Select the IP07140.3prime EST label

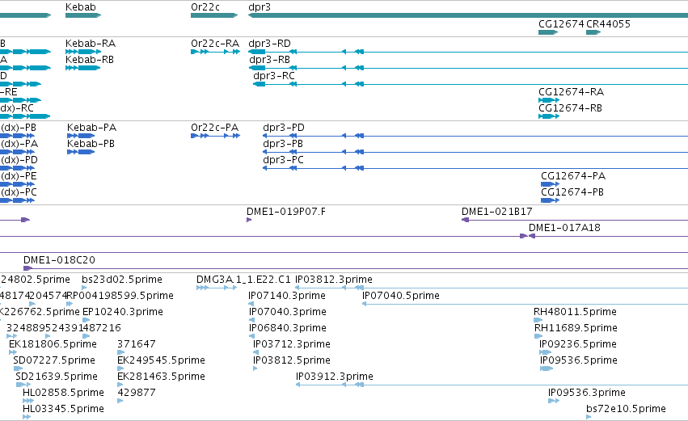point(287,296)
